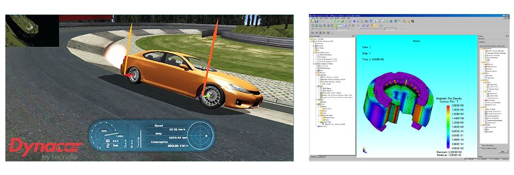This screenshot has height=175, width=514.
Task: Click the skip-to-first-step playback icon
Action: [312, 33]
